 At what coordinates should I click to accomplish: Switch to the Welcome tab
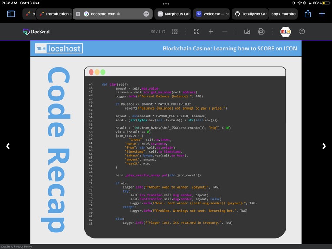(211, 14)
